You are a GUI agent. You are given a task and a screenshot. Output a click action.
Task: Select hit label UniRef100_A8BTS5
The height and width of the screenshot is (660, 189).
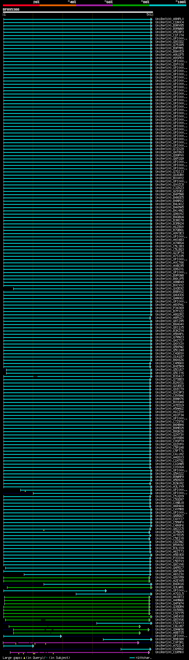tap(170, 633)
